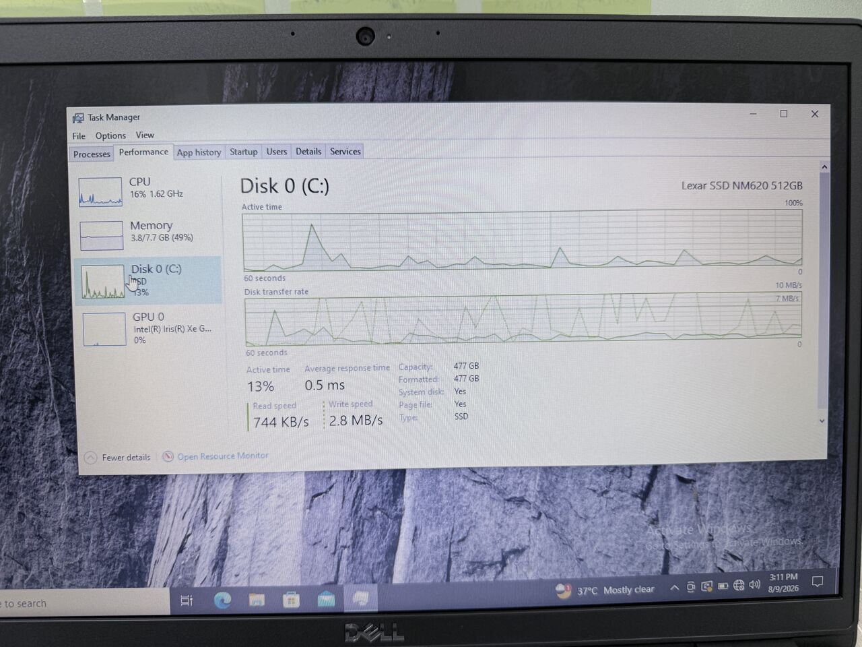This screenshot has height=647, width=862.
Task: Open the Options menu
Action: (110, 135)
